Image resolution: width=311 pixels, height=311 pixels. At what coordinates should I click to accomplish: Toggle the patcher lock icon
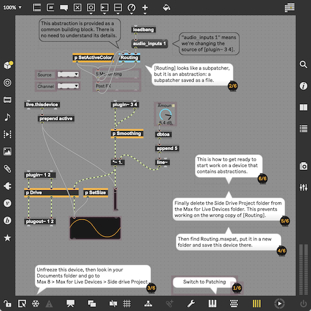coord(7,304)
